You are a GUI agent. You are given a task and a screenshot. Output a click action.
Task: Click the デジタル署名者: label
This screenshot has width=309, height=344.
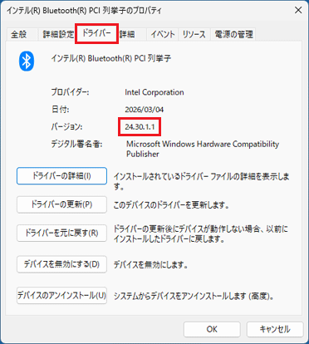[76, 144]
